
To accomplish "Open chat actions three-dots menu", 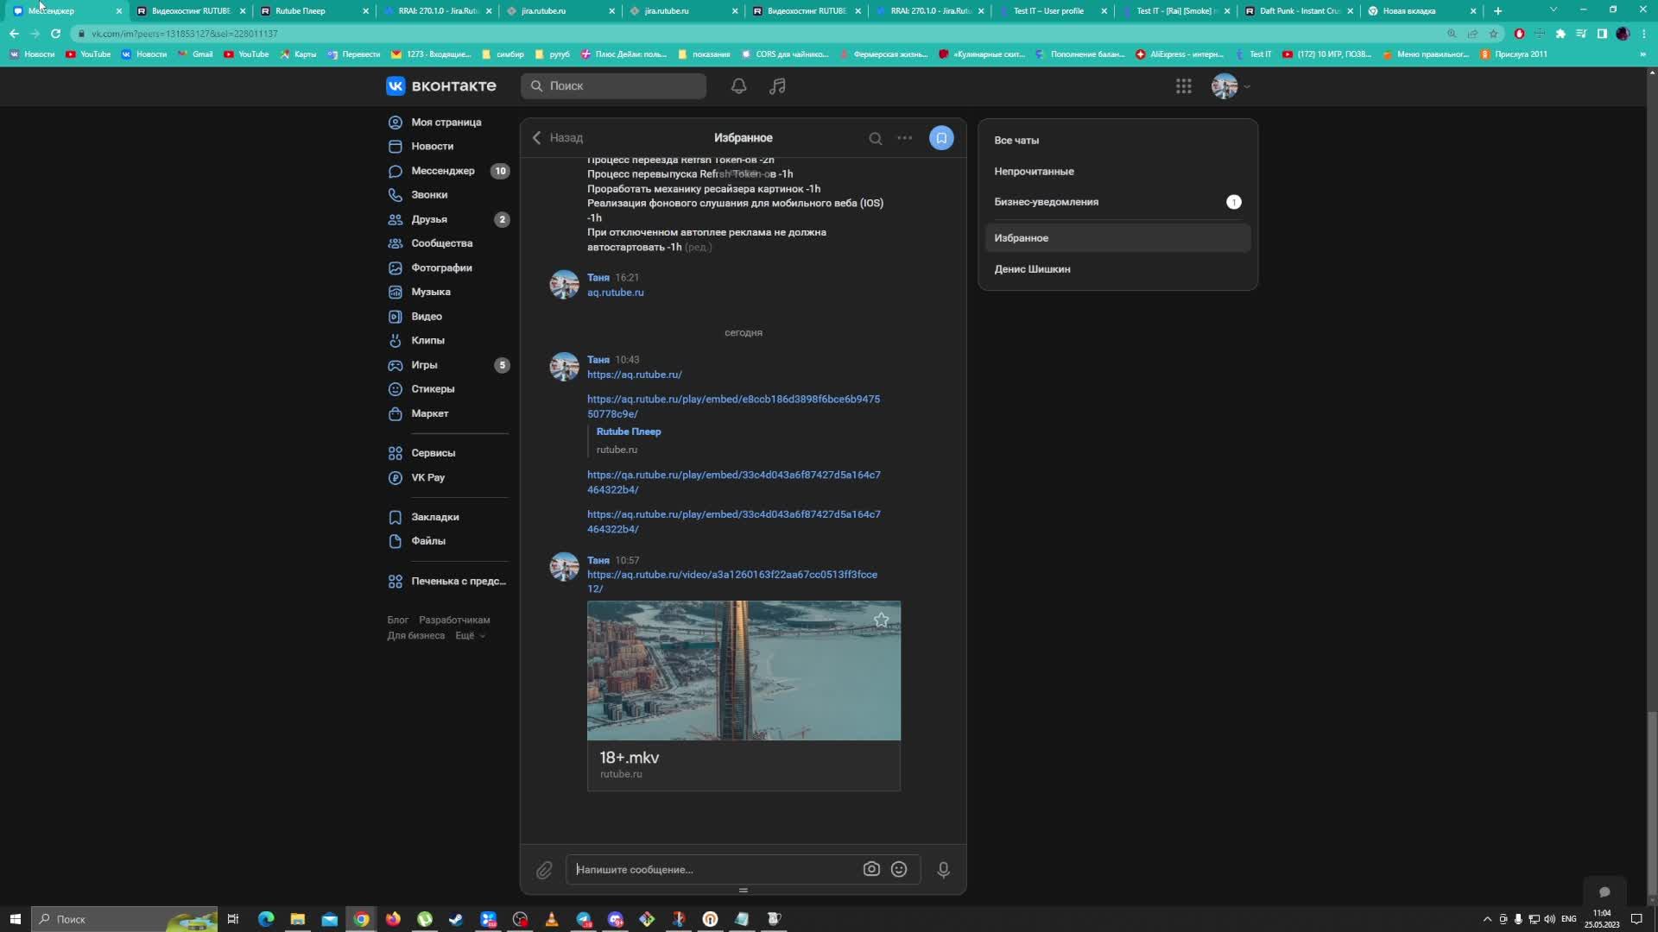I will tap(904, 138).
